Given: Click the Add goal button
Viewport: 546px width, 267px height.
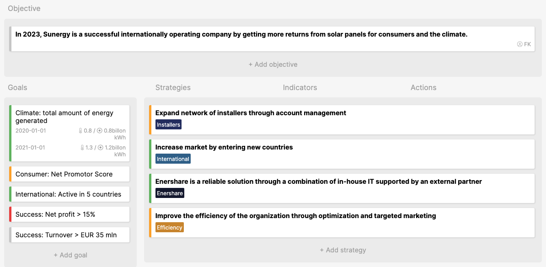Looking at the screenshot, I should click(x=70, y=255).
